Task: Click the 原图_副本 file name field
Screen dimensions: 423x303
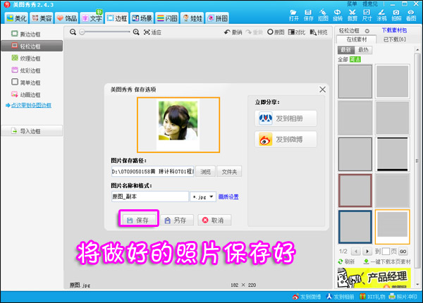Action: 149,197
